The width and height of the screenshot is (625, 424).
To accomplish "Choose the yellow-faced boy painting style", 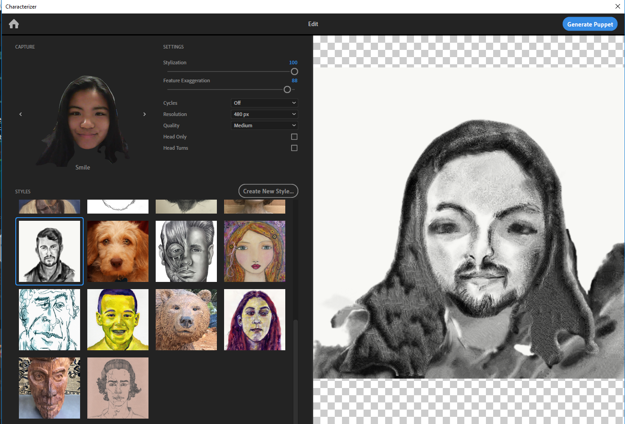I will point(118,320).
